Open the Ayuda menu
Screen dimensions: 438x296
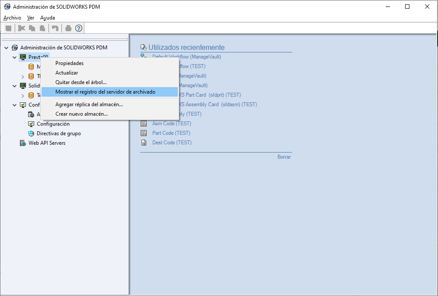(48, 18)
